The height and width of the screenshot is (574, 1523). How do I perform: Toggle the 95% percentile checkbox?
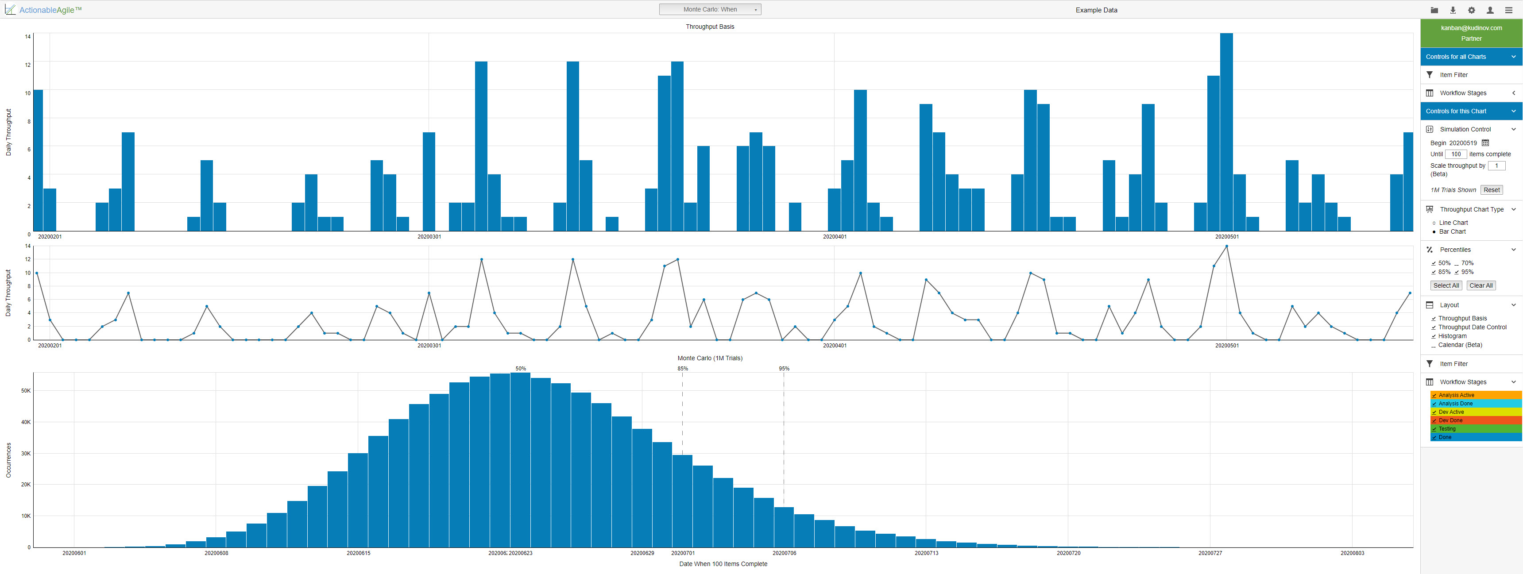pyautogui.click(x=1457, y=272)
